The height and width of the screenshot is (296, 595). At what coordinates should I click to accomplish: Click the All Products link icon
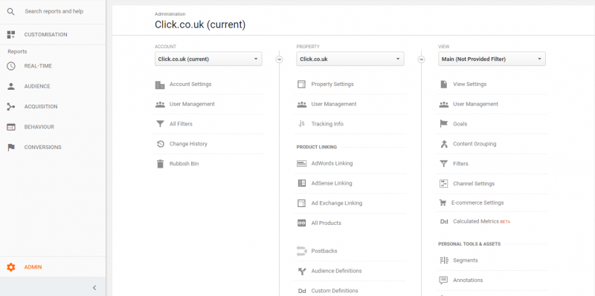click(x=302, y=223)
